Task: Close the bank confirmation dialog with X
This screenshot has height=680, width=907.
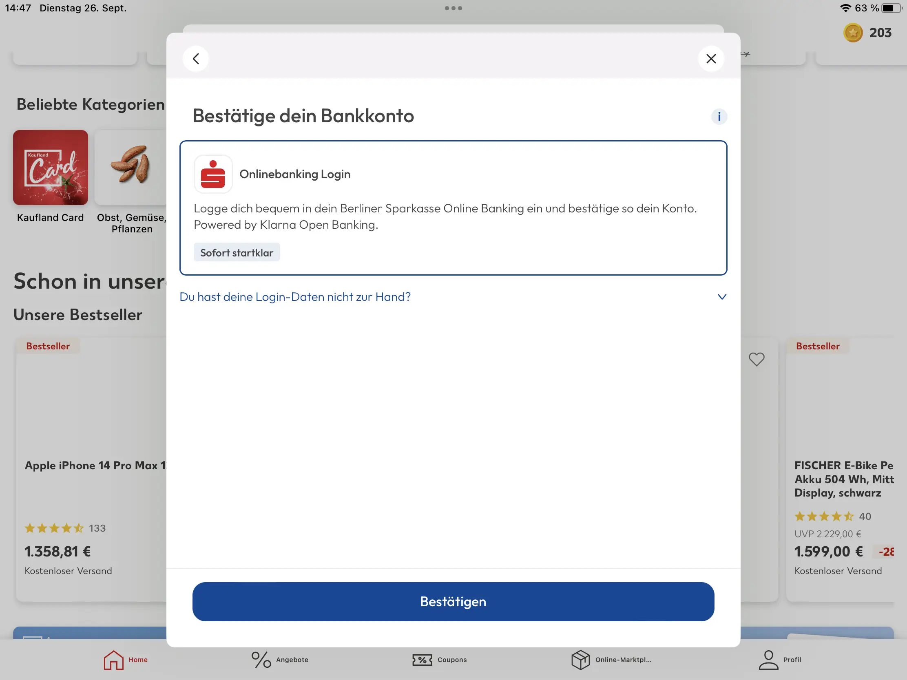Action: pyautogui.click(x=710, y=59)
